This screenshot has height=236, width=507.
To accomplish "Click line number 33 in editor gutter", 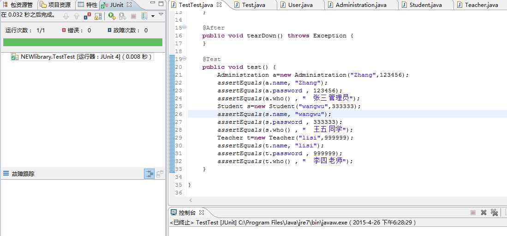I will click(179, 169).
